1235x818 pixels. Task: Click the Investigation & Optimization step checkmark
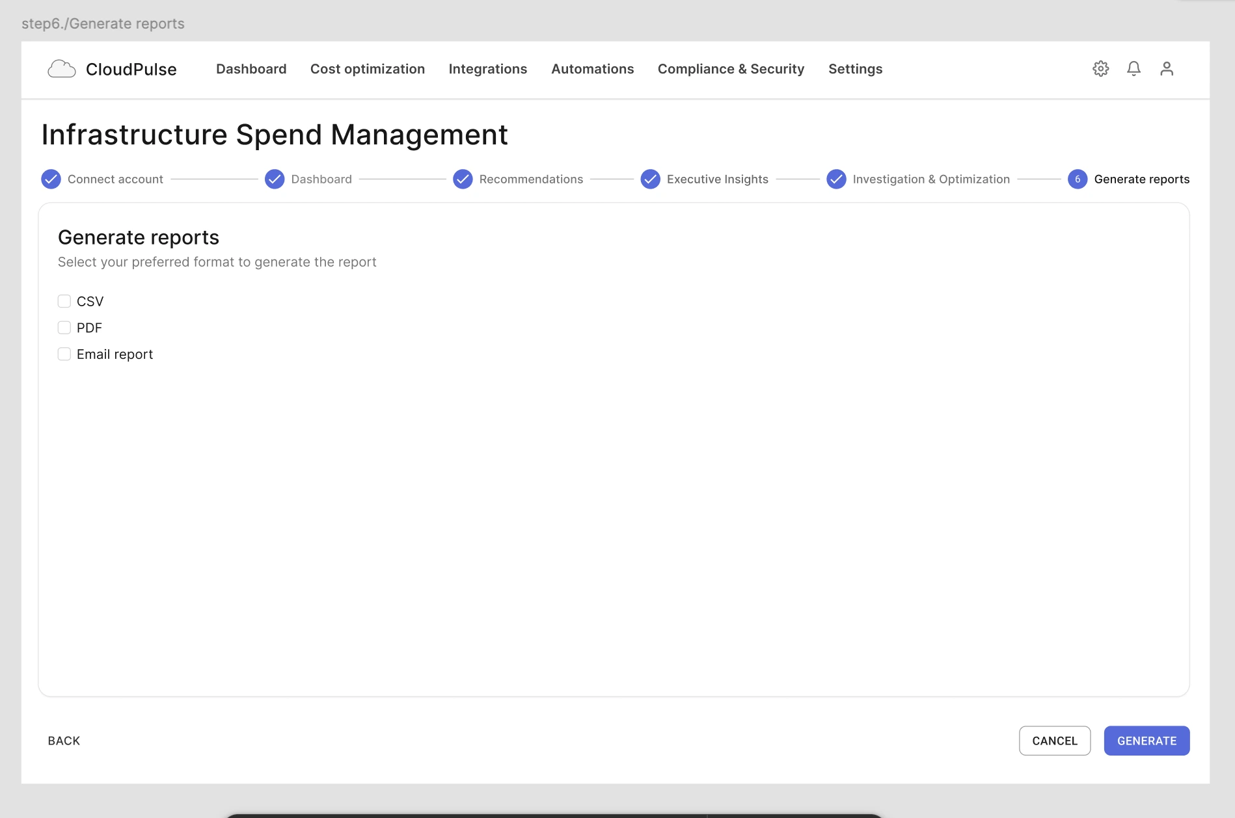point(836,179)
